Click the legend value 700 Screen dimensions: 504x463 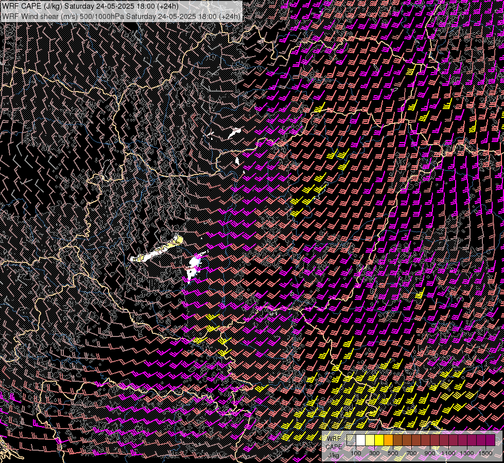click(411, 453)
